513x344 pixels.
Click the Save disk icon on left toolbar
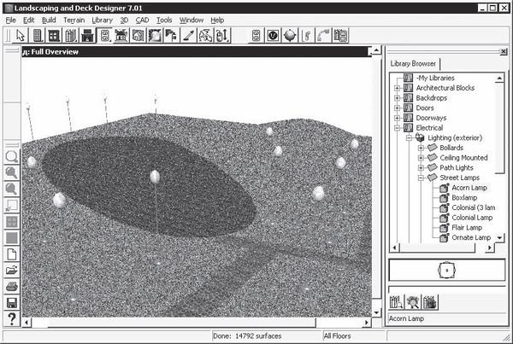(12, 303)
